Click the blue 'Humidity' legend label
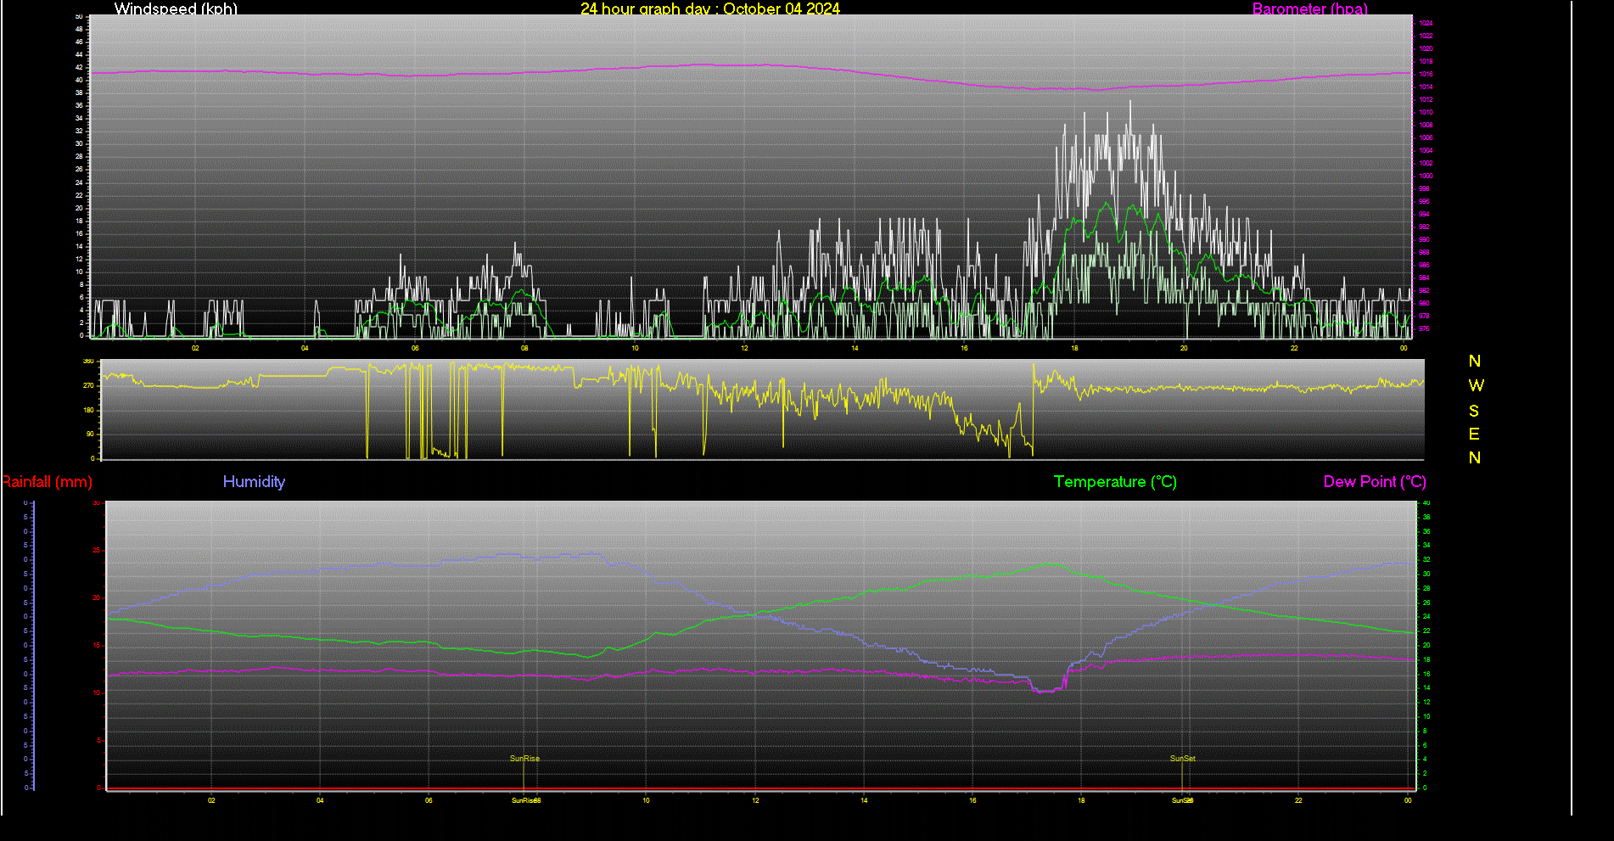This screenshot has height=841, width=1614. pyautogui.click(x=254, y=482)
